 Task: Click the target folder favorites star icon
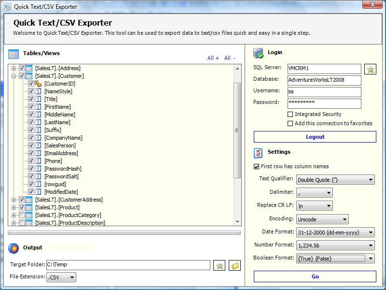pos(220,265)
